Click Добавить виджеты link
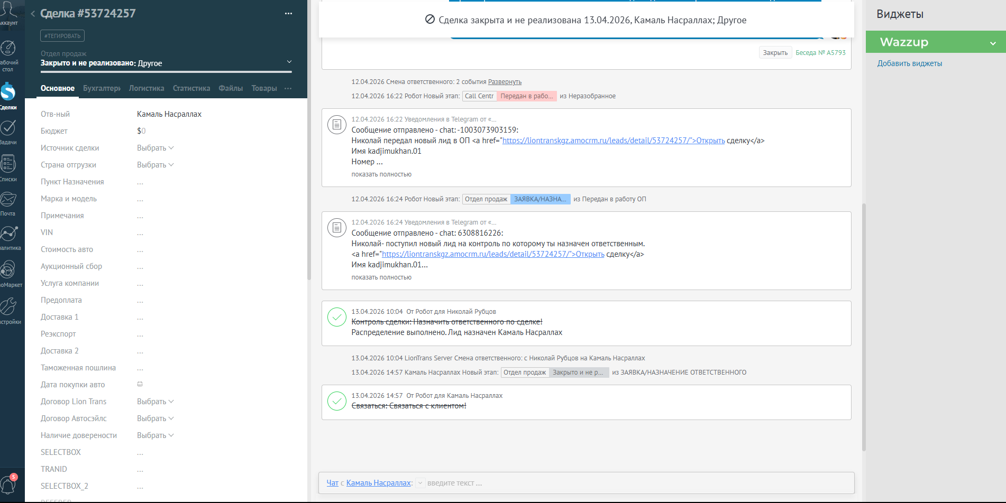1006x503 pixels. click(x=910, y=63)
